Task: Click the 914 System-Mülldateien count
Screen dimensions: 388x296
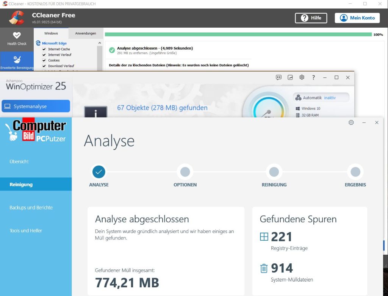Action: click(x=282, y=268)
